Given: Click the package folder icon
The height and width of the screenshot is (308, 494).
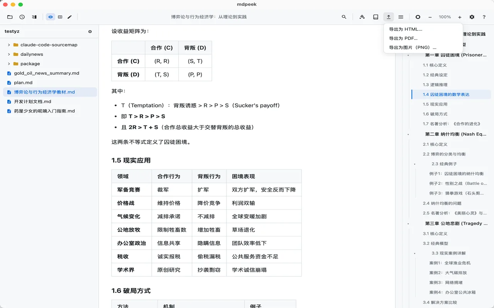Looking at the screenshot, I should tap(16, 64).
